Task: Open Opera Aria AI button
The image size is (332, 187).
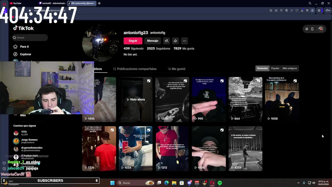Action: tap(328, 10)
